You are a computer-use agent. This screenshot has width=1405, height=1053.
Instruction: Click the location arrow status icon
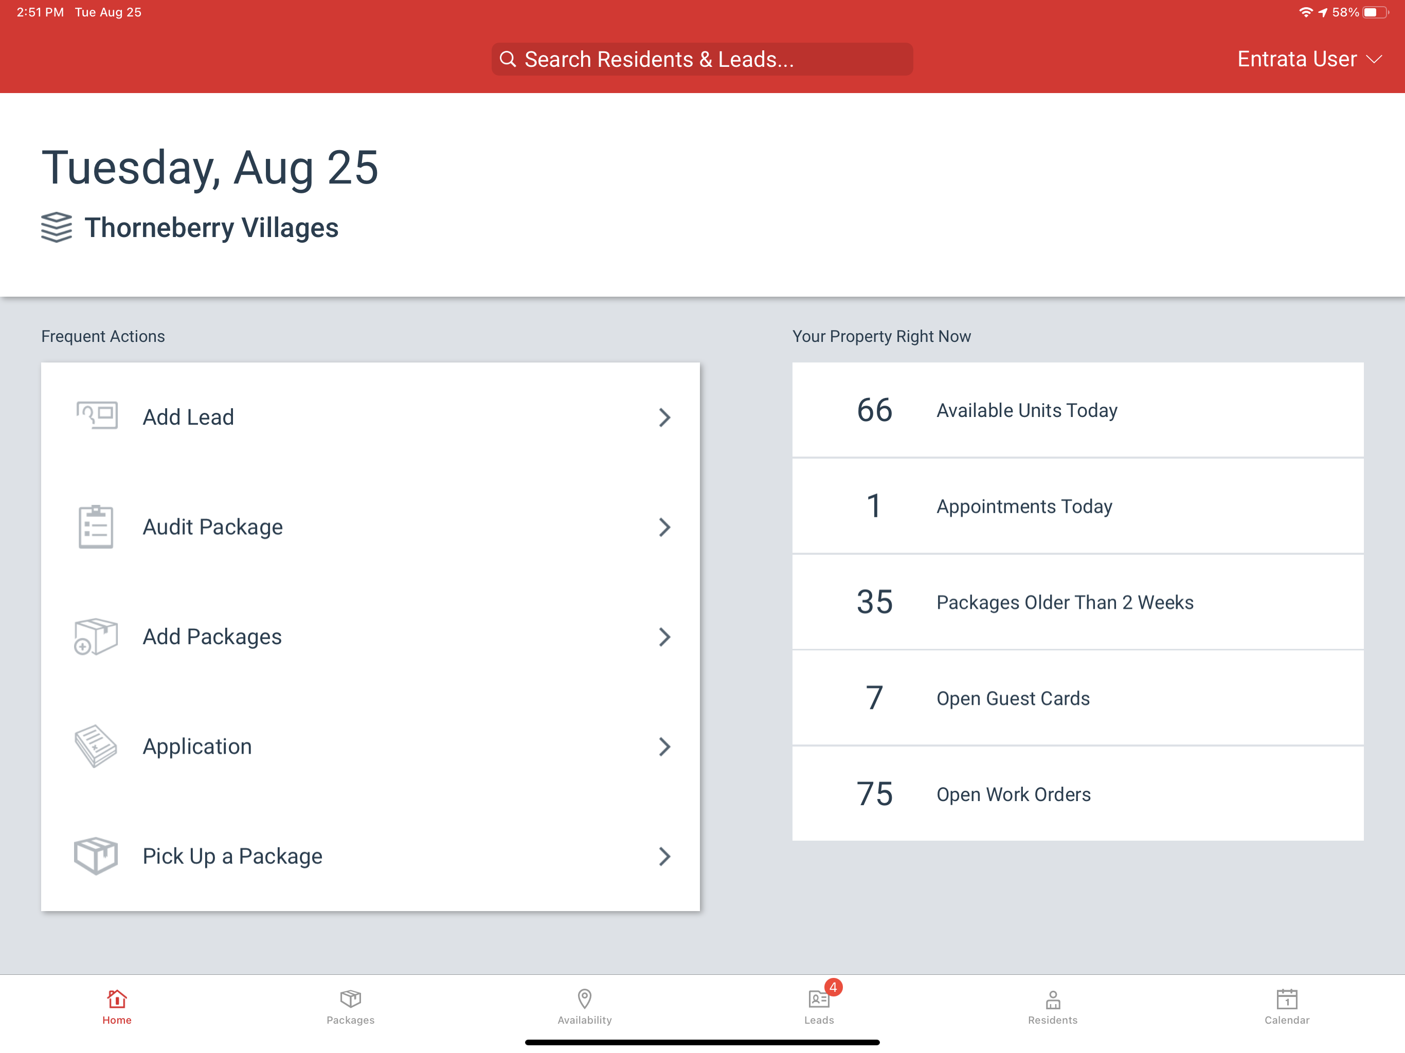pyautogui.click(x=1322, y=12)
